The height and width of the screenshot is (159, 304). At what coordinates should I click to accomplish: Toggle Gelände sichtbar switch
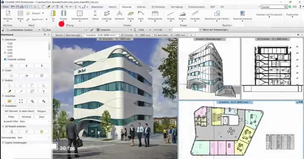(x=6, y=59)
